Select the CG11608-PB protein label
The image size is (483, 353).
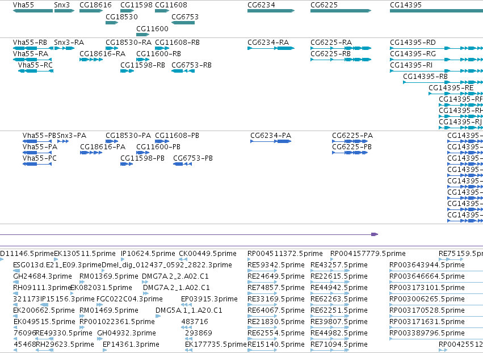pyautogui.click(x=177, y=136)
